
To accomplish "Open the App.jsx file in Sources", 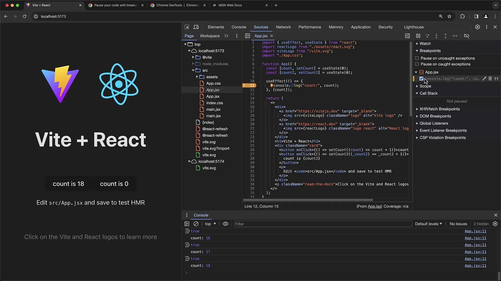I will [x=212, y=90].
